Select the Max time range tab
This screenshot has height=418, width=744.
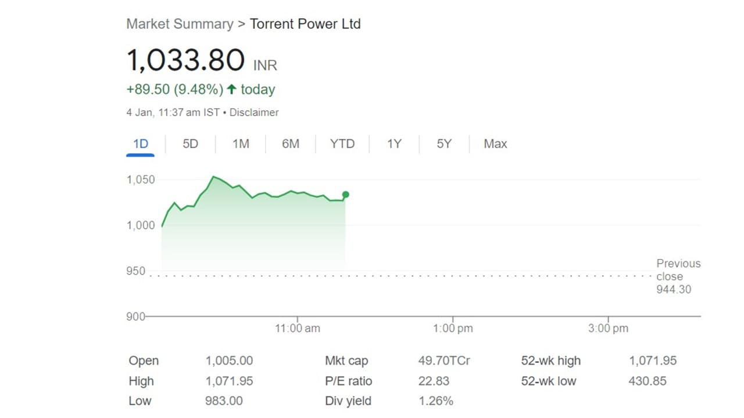495,144
